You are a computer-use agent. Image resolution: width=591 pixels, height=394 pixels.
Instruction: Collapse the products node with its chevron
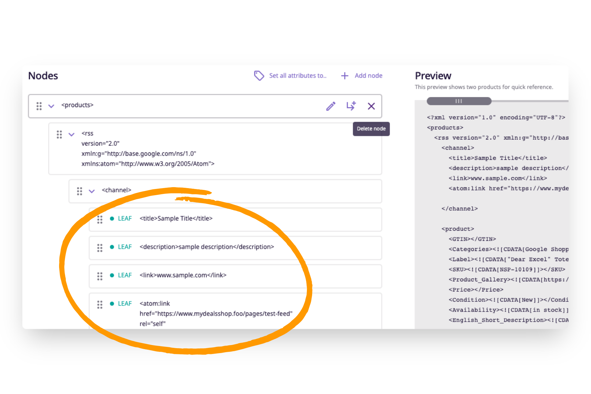tap(51, 106)
